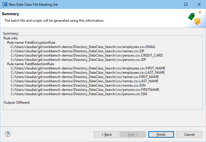Select the names.csv.SSN path line

click(x=78, y=85)
